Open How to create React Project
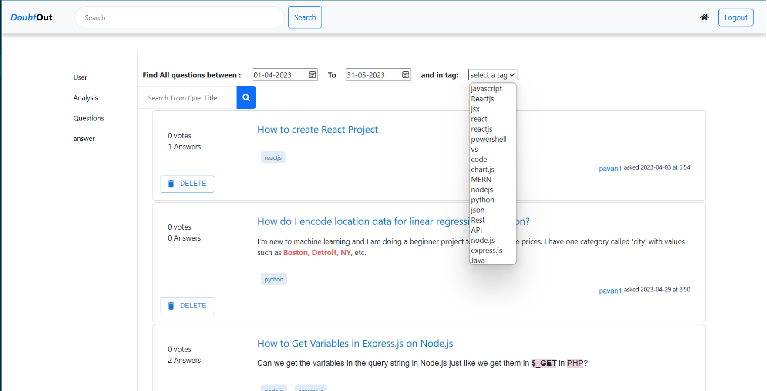Image resolution: width=767 pixels, height=391 pixels. (317, 130)
